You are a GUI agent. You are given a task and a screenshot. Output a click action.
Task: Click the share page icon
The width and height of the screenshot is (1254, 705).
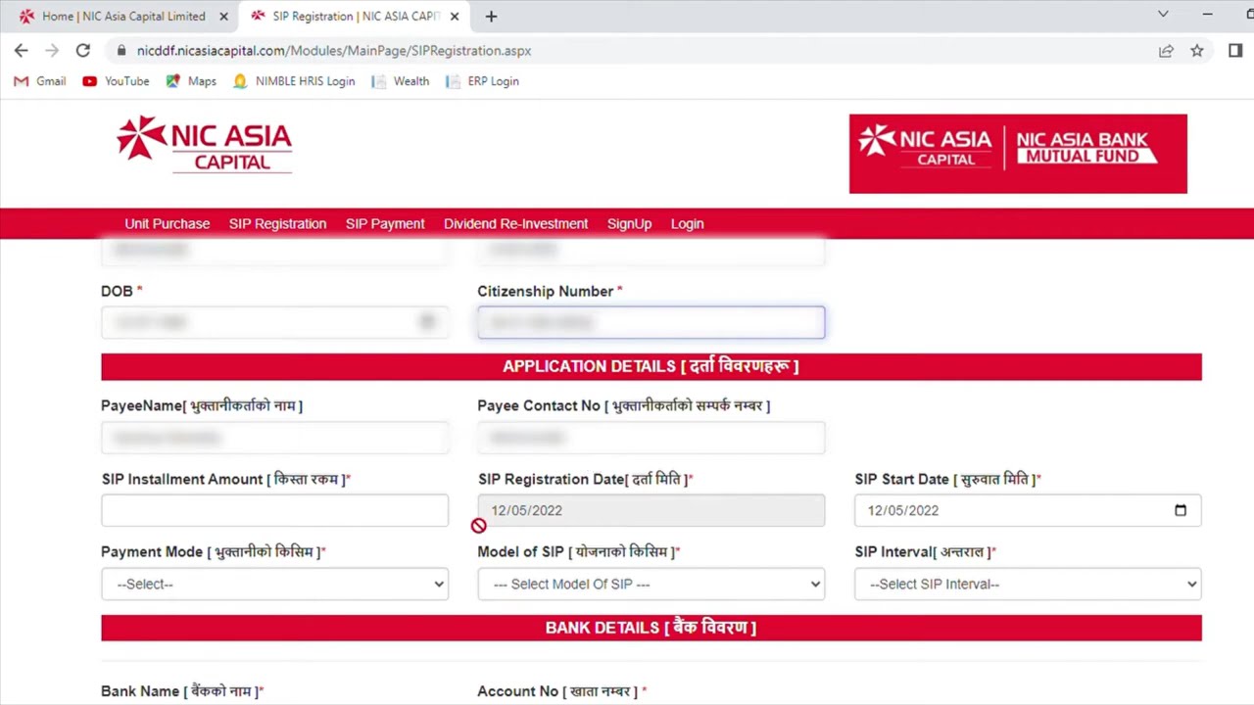click(1166, 51)
